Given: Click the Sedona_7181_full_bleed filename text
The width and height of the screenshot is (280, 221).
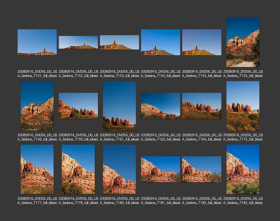Looking at the screenshot, I should [161, 200].
